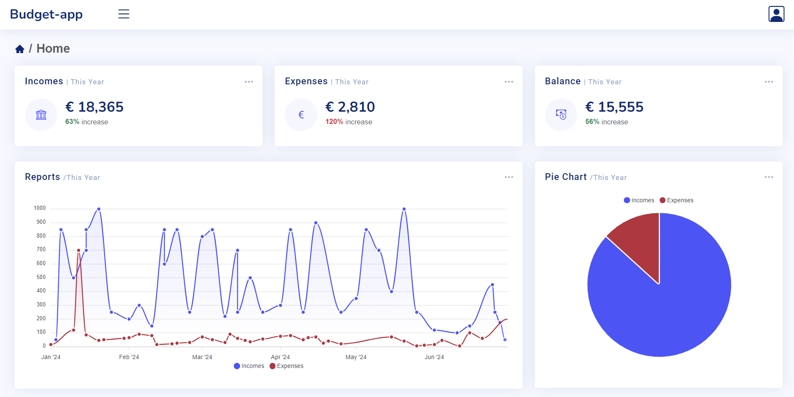Toggle the hamburger sidebar menu
This screenshot has width=794, height=397.
pyautogui.click(x=123, y=14)
